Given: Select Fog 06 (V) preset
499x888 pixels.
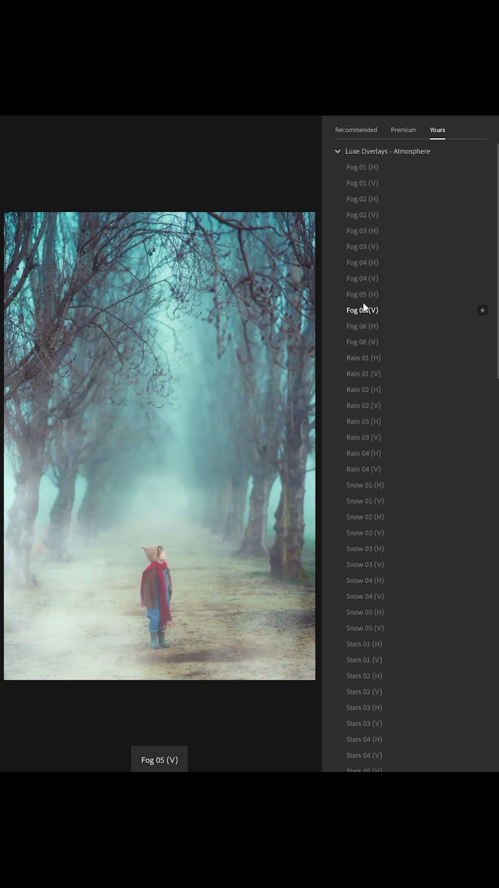Looking at the screenshot, I should coord(362,342).
